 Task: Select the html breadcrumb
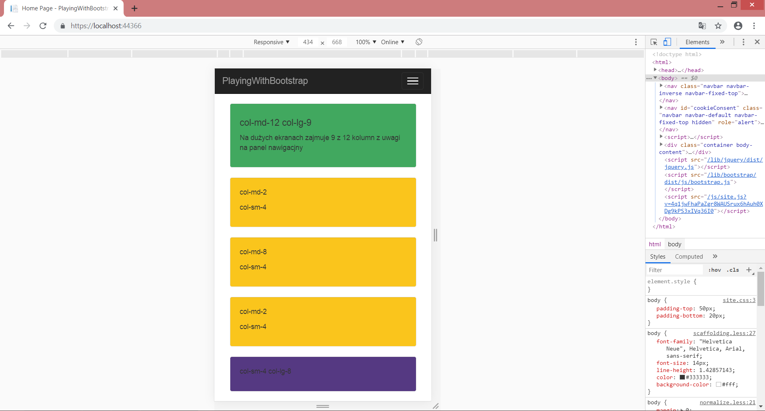[x=655, y=244]
